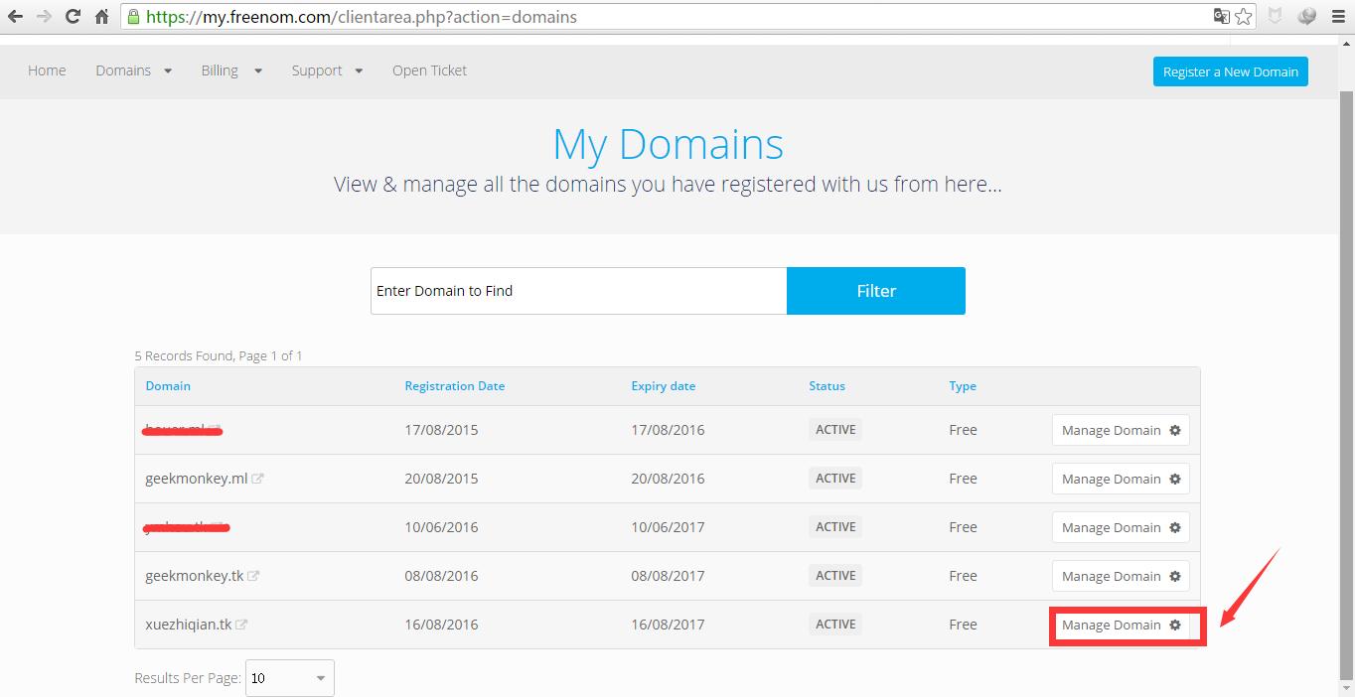This screenshot has width=1355, height=697.
Task: Select Open Ticket in navigation
Action: pos(429,70)
